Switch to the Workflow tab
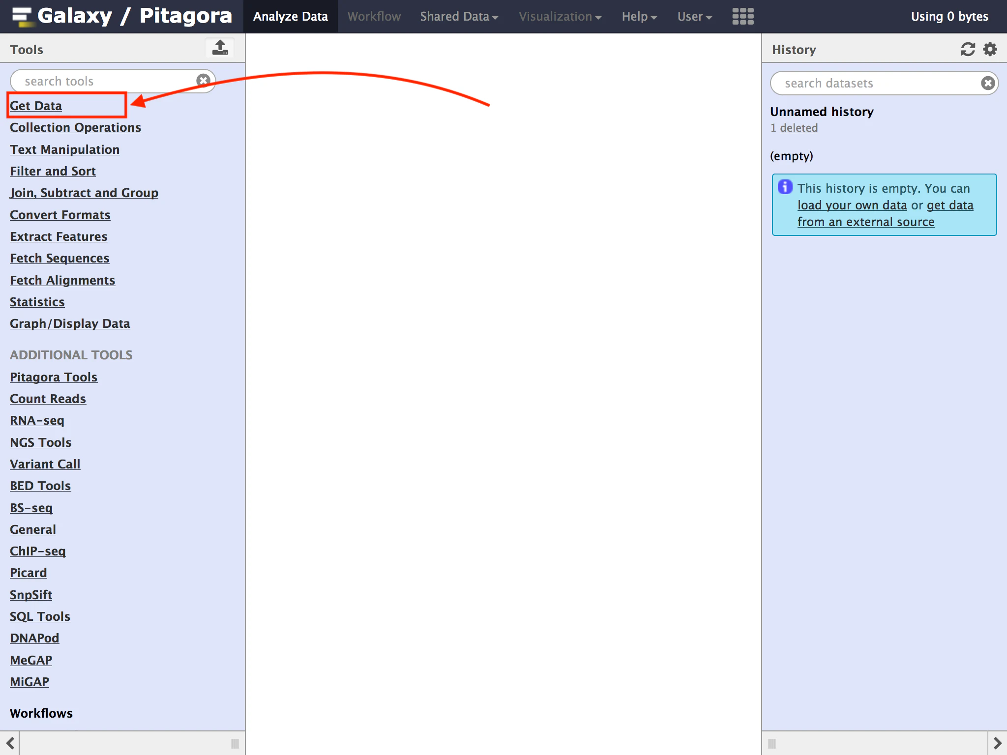This screenshot has width=1007, height=755. (x=374, y=16)
